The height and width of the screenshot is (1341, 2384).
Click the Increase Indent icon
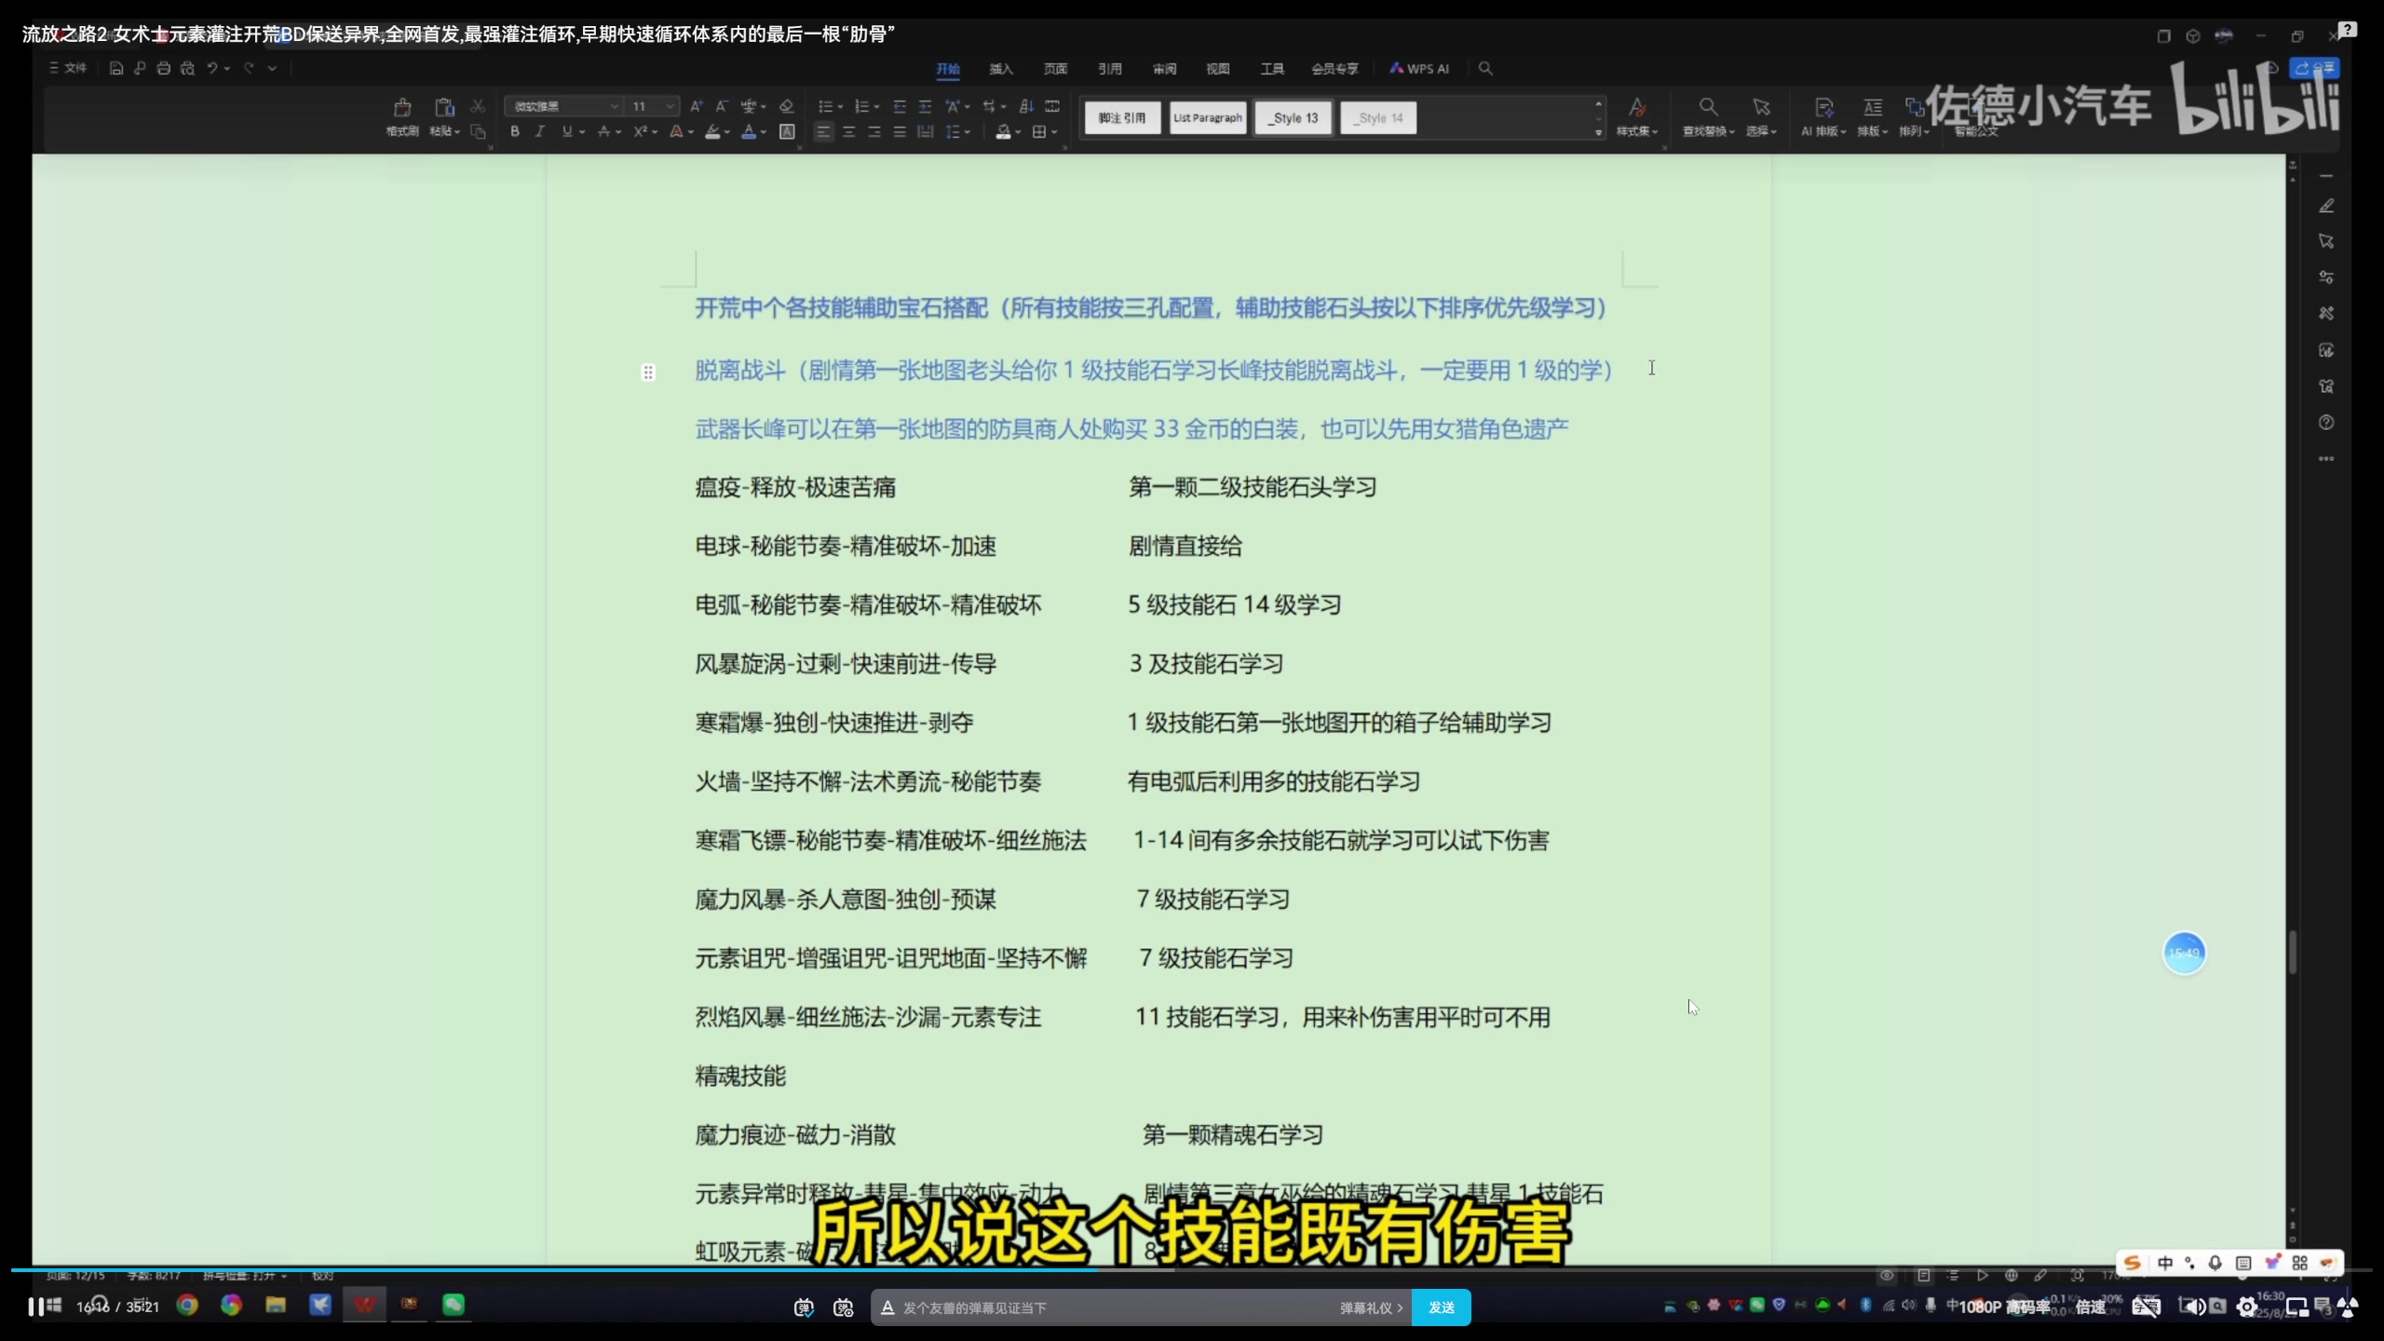925,106
